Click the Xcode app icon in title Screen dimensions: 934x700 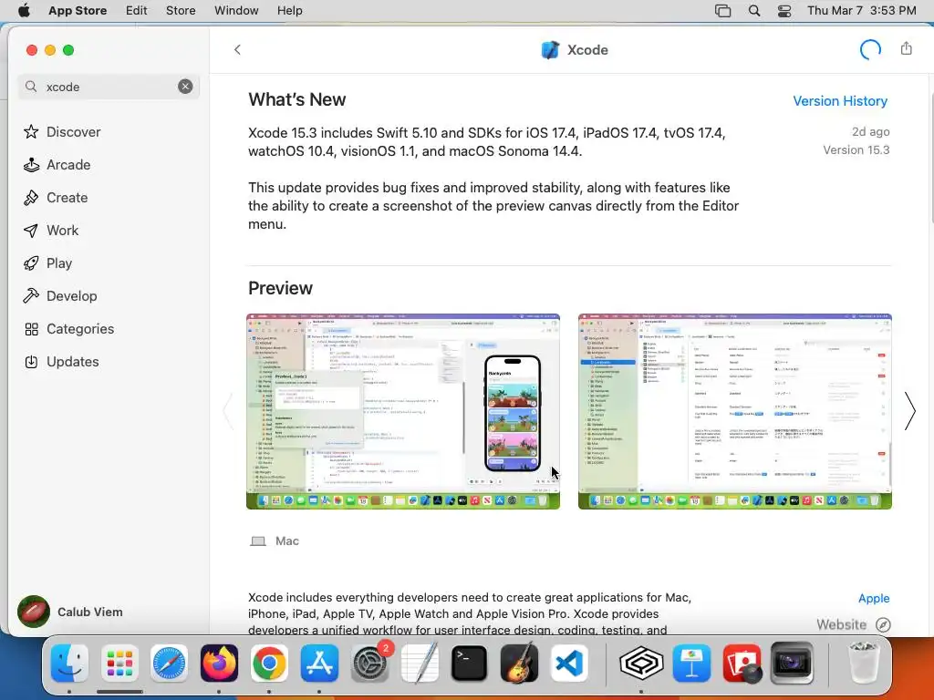coord(550,50)
